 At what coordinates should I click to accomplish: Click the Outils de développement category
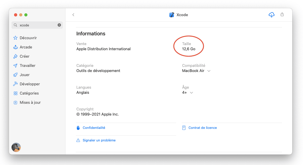click(98, 71)
